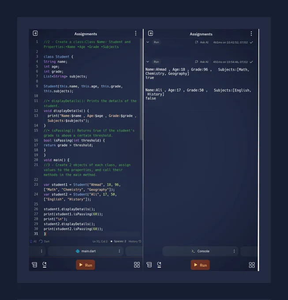
Task: Open the three-dot menu in left Assignments header
Action: pos(135,33)
